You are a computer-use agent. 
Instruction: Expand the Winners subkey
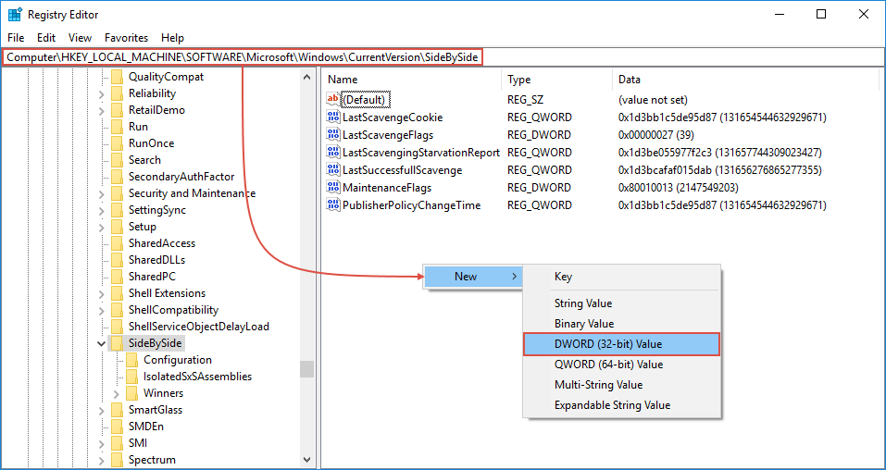click(117, 394)
